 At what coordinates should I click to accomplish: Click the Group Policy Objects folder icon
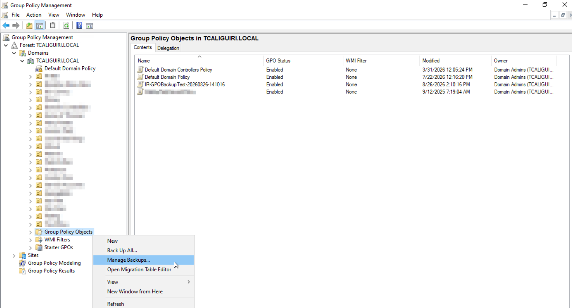39,232
